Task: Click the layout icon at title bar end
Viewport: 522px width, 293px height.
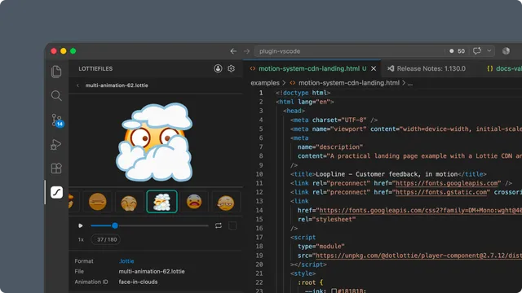Action: point(506,50)
